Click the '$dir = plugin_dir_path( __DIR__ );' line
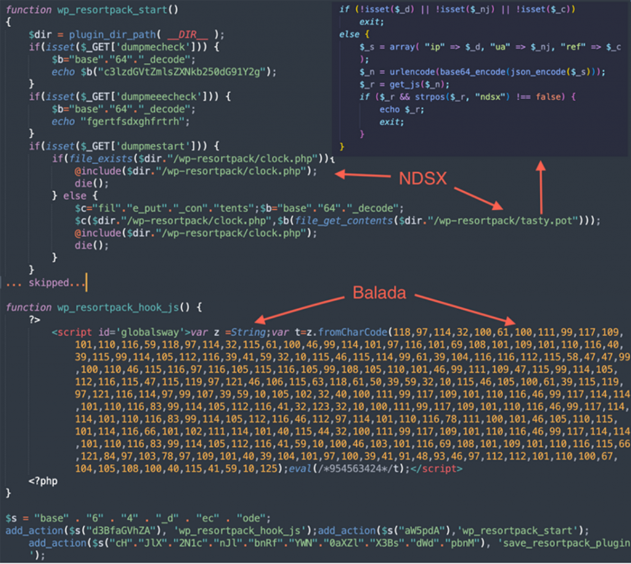631x564 pixels. tap(126, 35)
